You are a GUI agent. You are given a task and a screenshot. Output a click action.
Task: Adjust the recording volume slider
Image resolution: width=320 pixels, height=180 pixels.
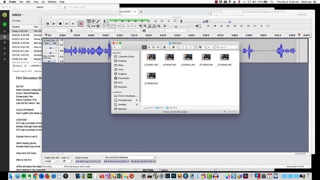[194, 21]
